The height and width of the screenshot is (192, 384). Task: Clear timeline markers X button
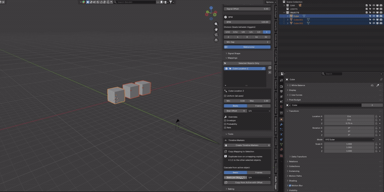[x=269, y=145]
